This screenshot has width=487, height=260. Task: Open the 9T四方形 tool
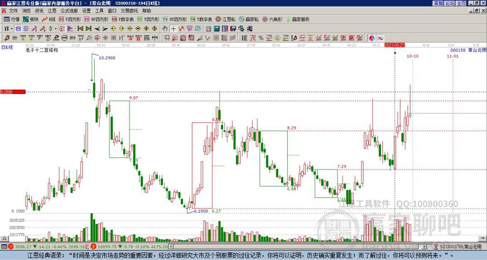click(175, 19)
